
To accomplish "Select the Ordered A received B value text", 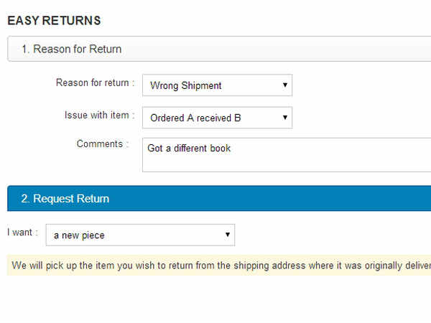I will point(195,118).
